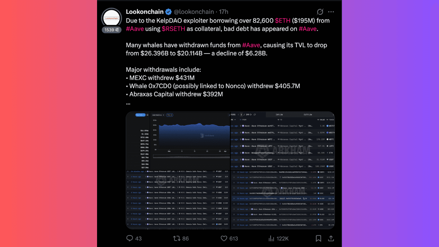This screenshot has height=247, width=439.
Task: Switch to the OUTFLOW tab
Action: 308,115
